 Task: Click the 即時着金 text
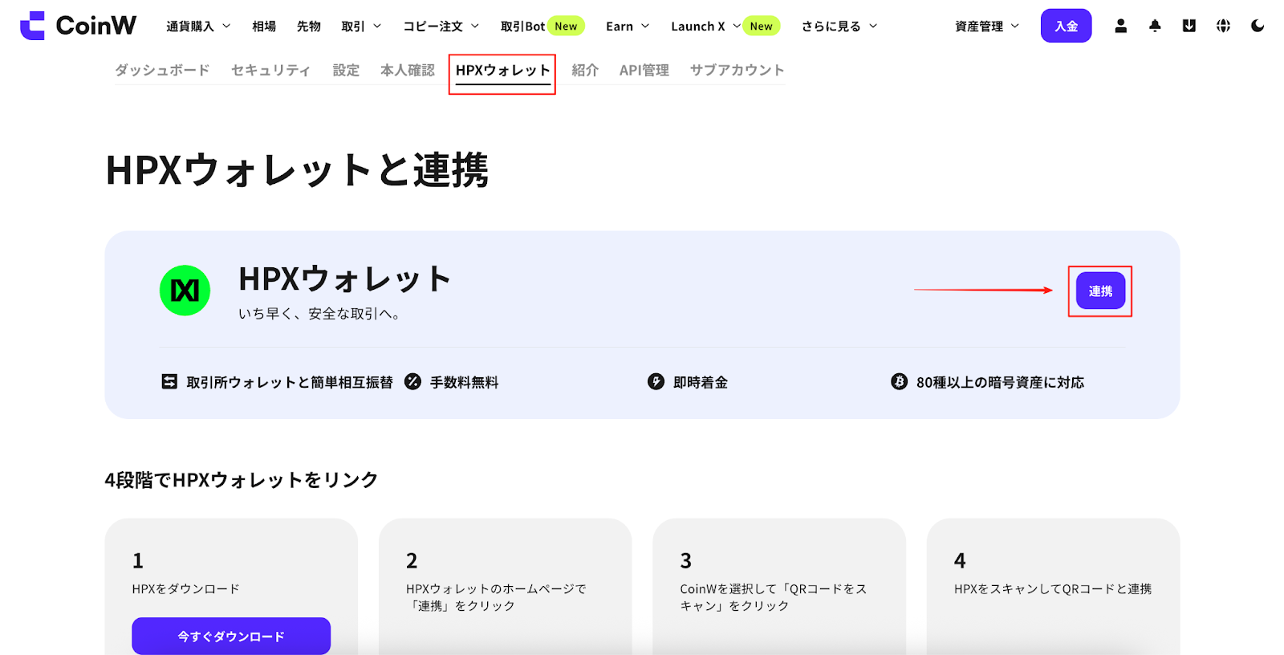coord(701,382)
